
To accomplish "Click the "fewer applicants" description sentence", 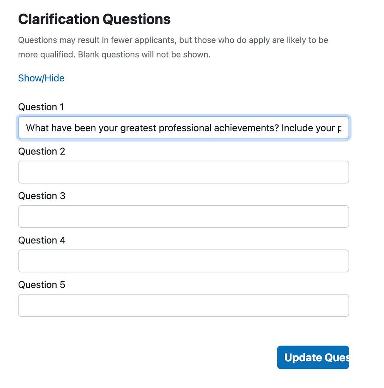I will click(x=173, y=40).
